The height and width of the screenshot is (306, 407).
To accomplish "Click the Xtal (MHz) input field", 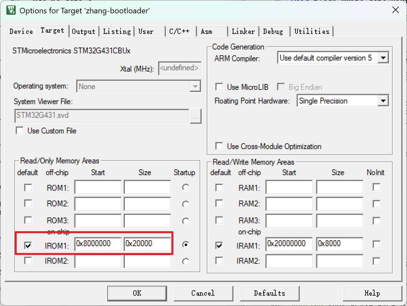I will tap(180, 69).
